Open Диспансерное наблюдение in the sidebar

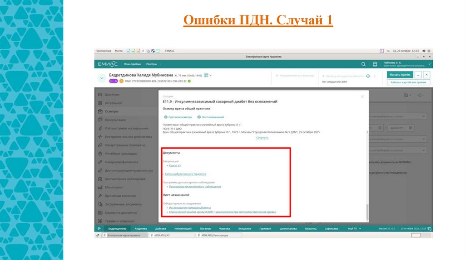point(125,179)
